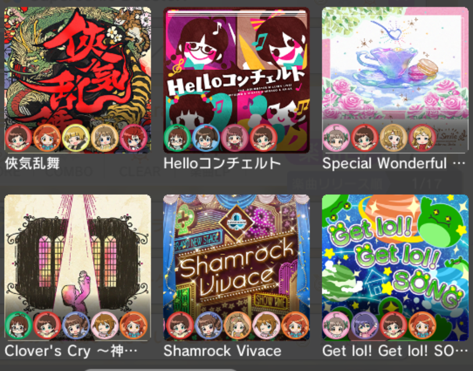This screenshot has width=473, height=371.
Task: Click the Helloコンチェルト title label
Action: (x=222, y=163)
